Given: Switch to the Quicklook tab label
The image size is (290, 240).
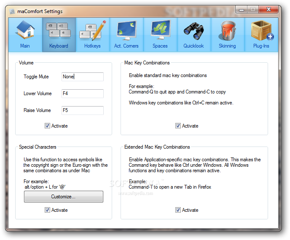Looking at the screenshot, I should [x=193, y=46].
